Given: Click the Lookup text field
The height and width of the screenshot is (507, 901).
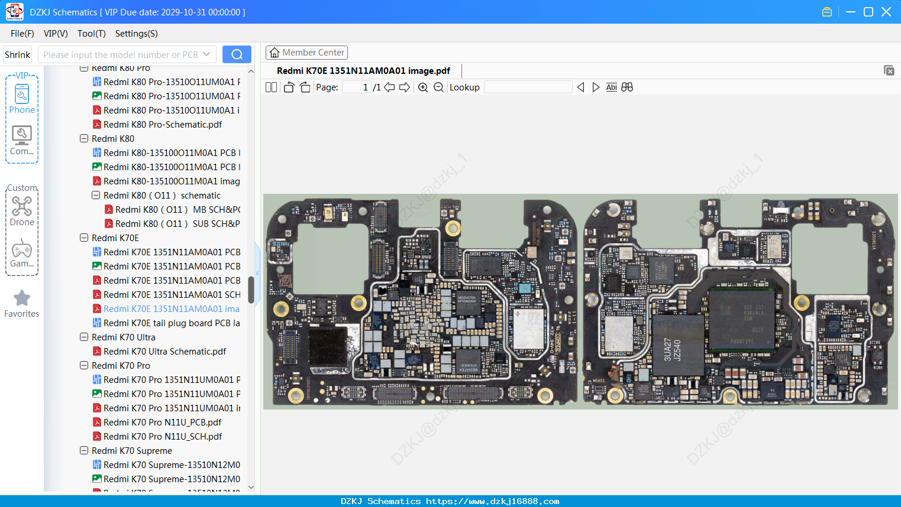Looking at the screenshot, I should pyautogui.click(x=528, y=87).
